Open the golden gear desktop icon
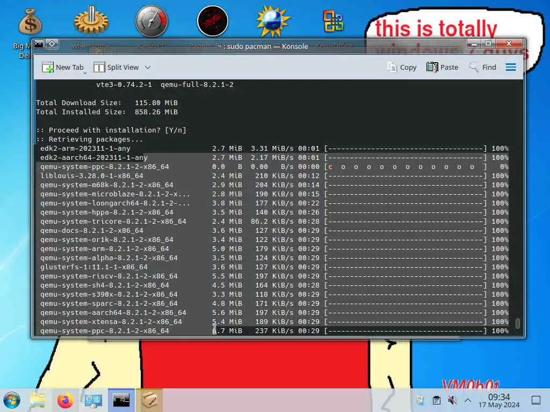Image resolution: width=550 pixels, height=412 pixels. (x=91, y=21)
